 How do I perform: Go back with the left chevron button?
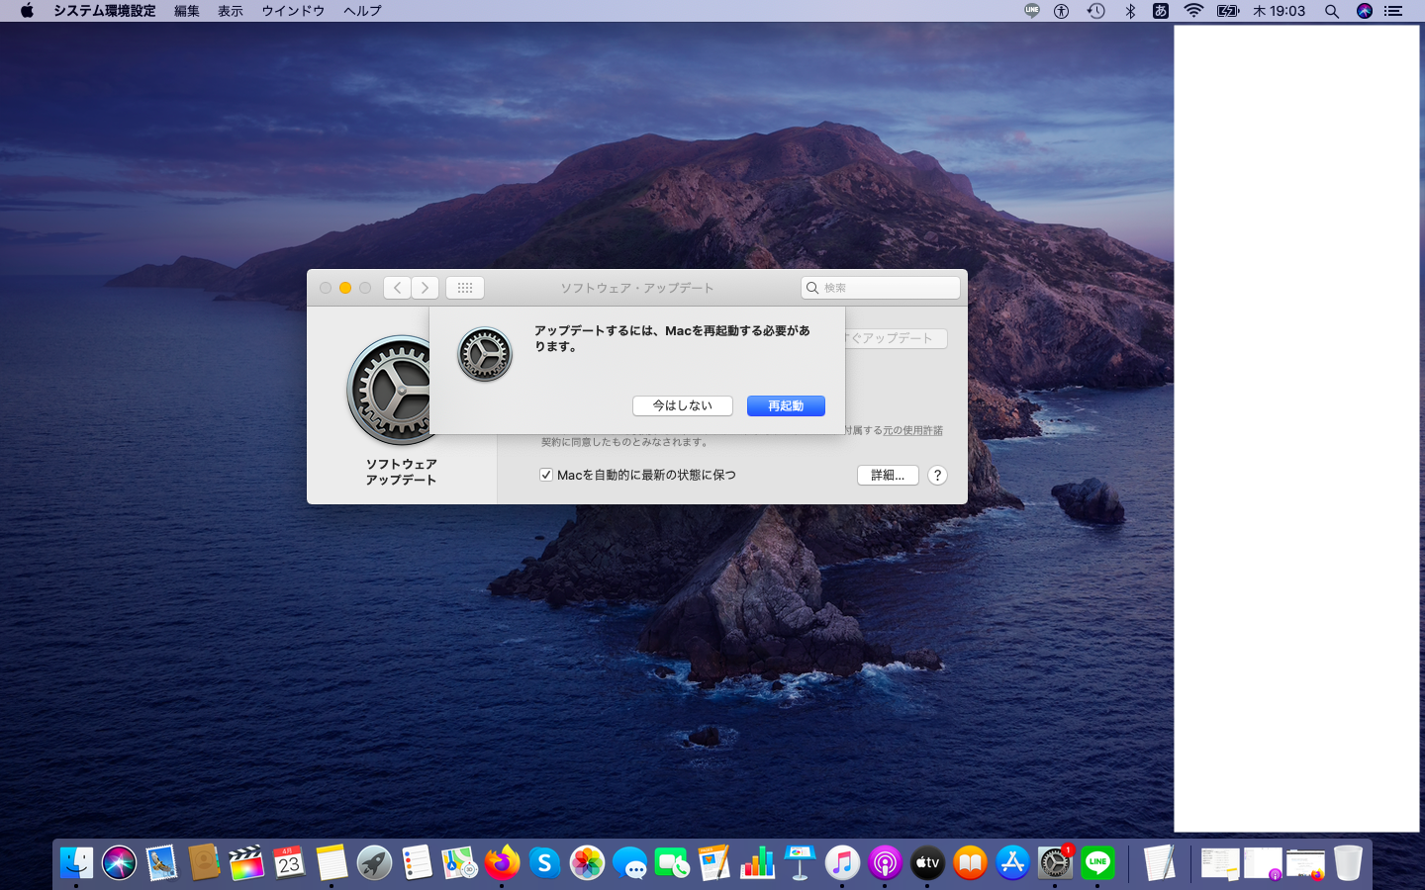[x=397, y=288]
